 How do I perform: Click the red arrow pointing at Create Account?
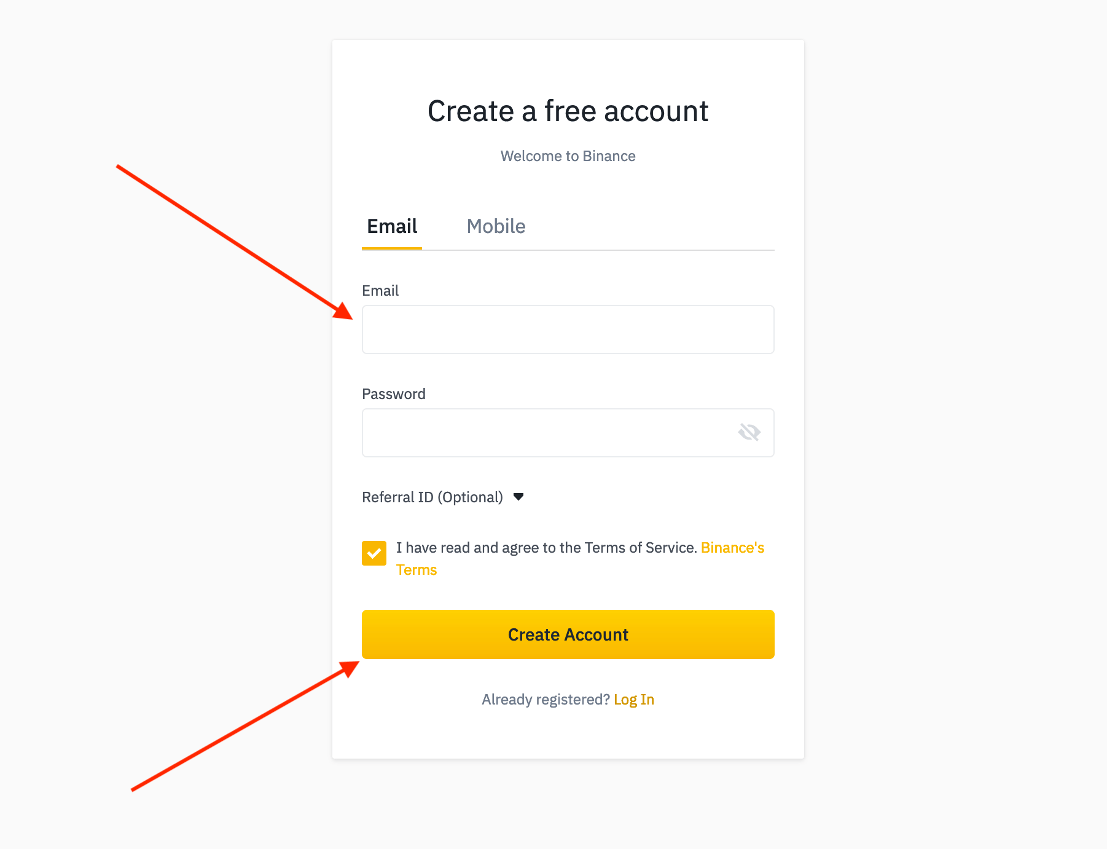(246, 725)
